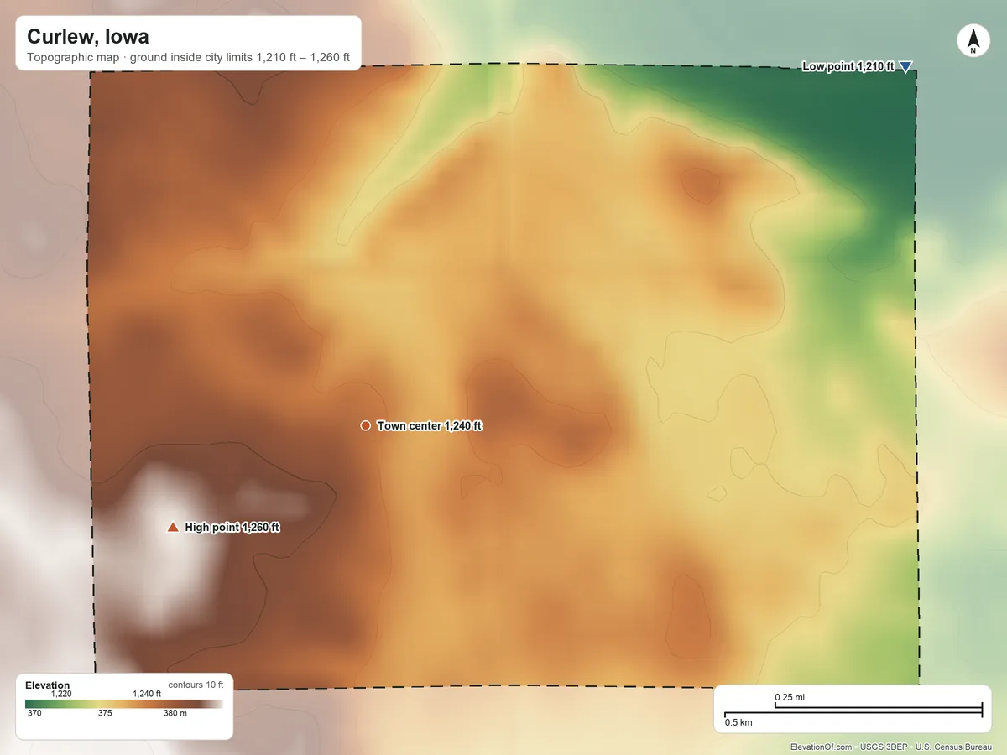Click the '1,220' legend tick label
The image size is (1007, 755).
click(x=62, y=694)
